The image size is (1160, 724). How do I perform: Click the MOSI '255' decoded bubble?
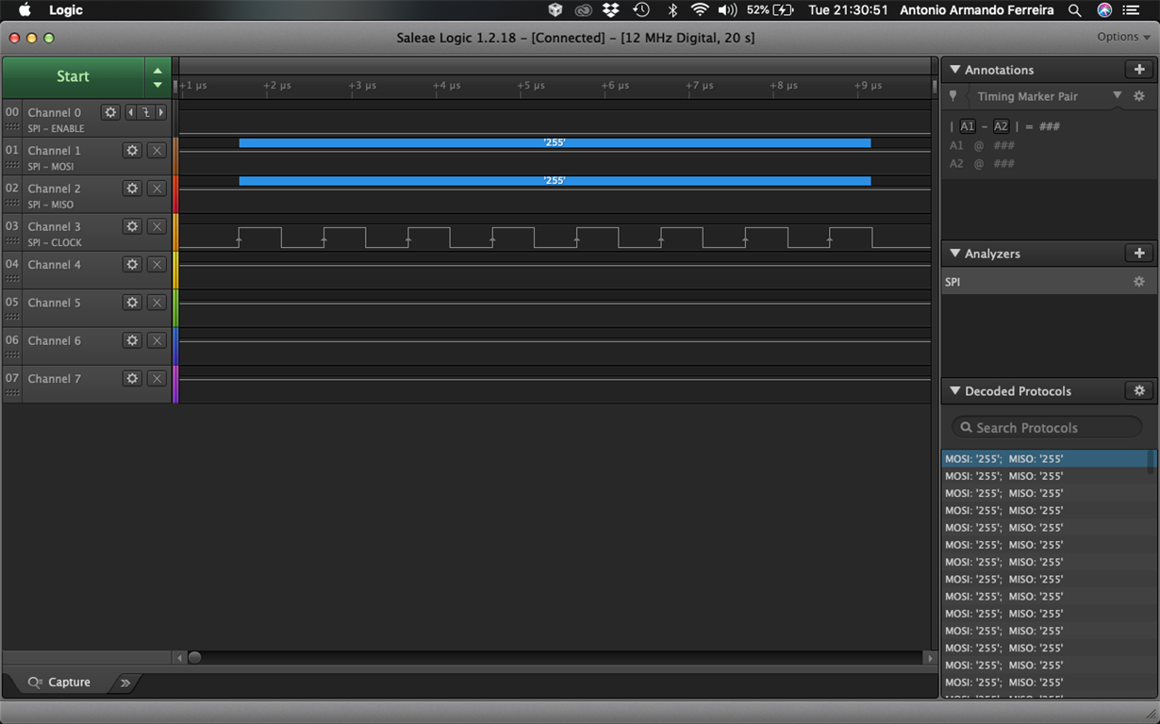click(x=555, y=143)
